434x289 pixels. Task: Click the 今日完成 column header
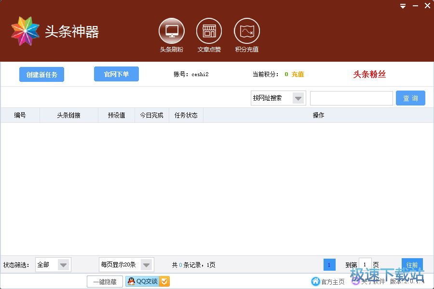click(x=152, y=115)
